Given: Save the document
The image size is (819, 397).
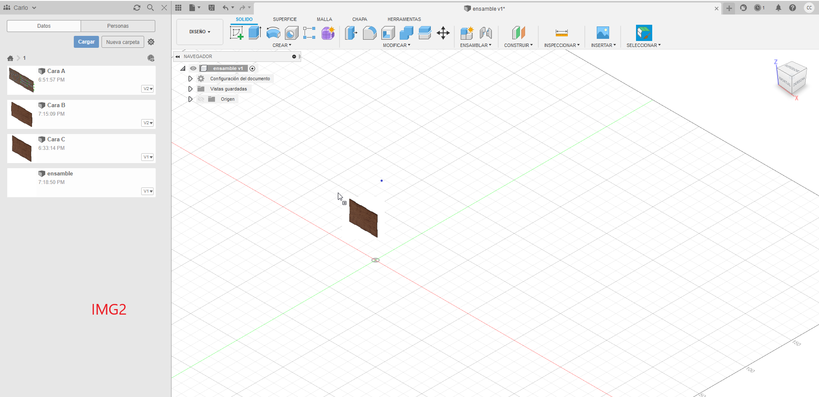Looking at the screenshot, I should coord(212,8).
